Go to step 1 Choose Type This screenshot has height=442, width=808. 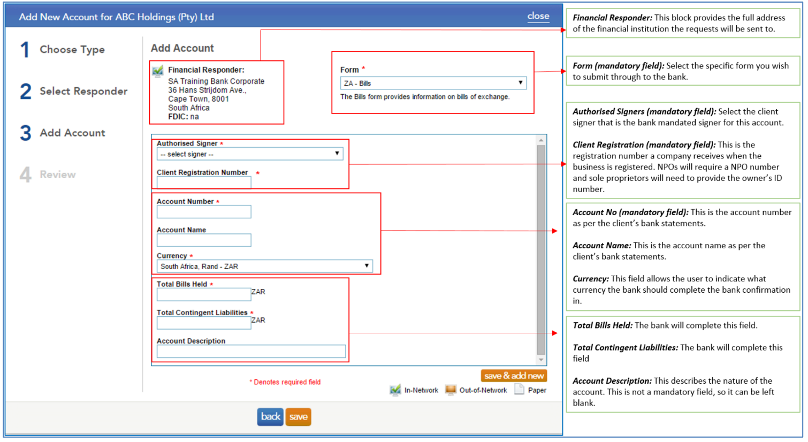coord(63,50)
